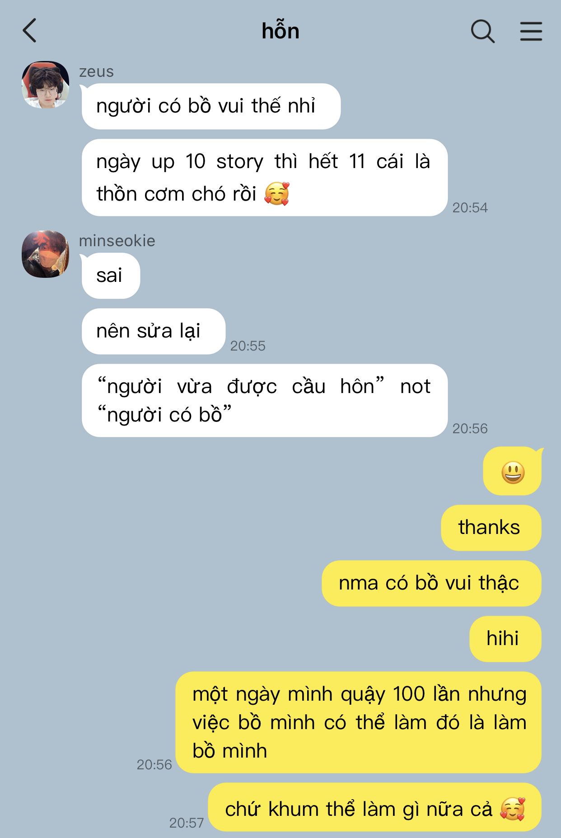Tap the heart-face emoji in zeus's message
This screenshot has width=561, height=838.
276,194
